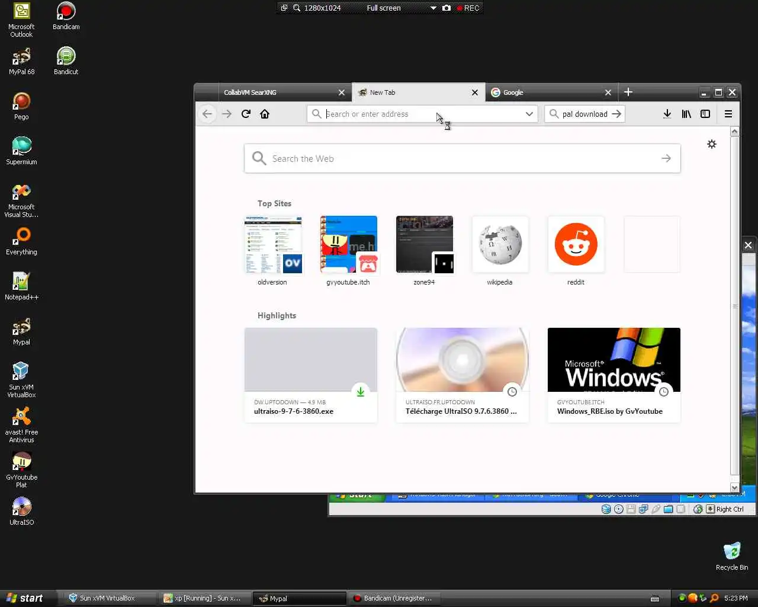Screen dimensions: 758x607
Task: Open Télécharge UltraISO highlight card
Action: coord(462,375)
